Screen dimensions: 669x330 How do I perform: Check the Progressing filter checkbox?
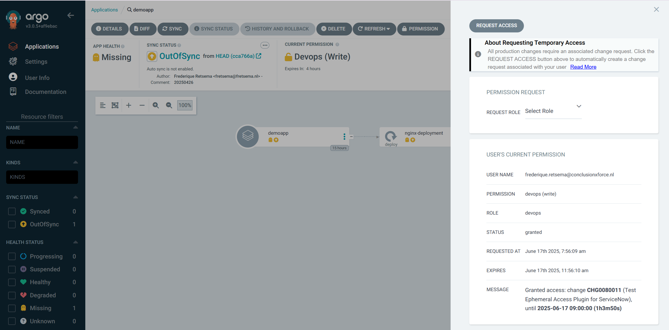12,256
